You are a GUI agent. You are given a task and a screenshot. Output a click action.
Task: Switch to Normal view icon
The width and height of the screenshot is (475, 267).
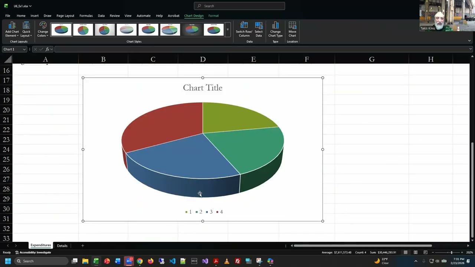(406, 253)
